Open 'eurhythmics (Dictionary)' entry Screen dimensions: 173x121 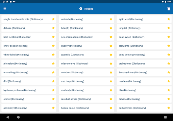(144, 108)
